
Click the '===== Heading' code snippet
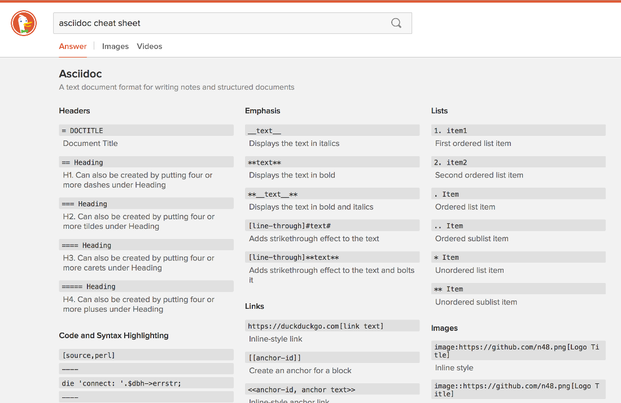(146, 286)
